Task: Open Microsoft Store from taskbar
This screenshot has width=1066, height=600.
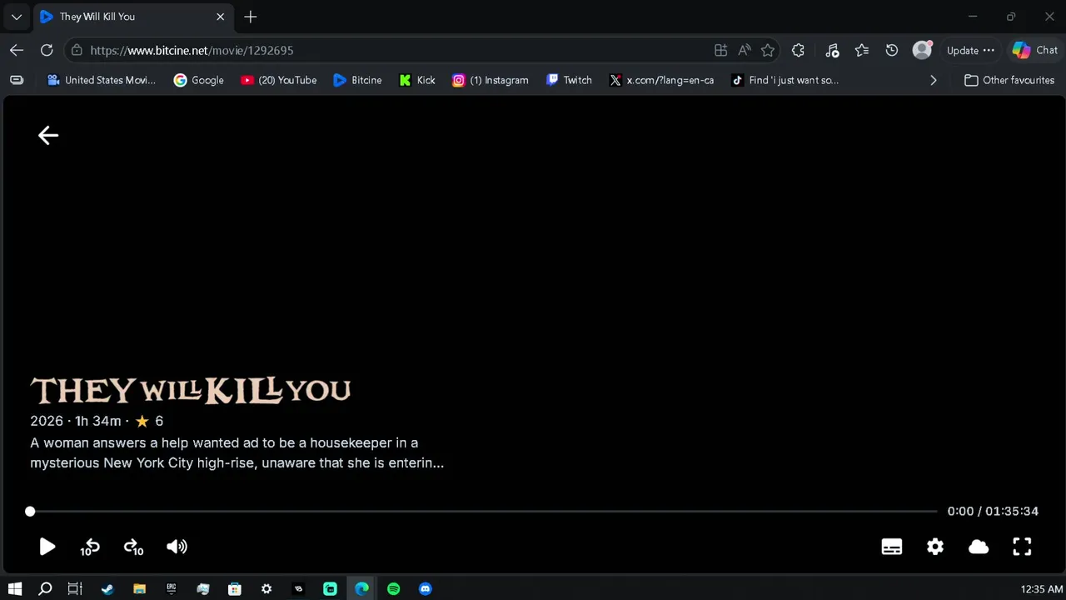Action: click(x=235, y=588)
